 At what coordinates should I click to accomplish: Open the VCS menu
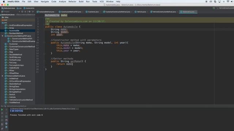(102, 1)
